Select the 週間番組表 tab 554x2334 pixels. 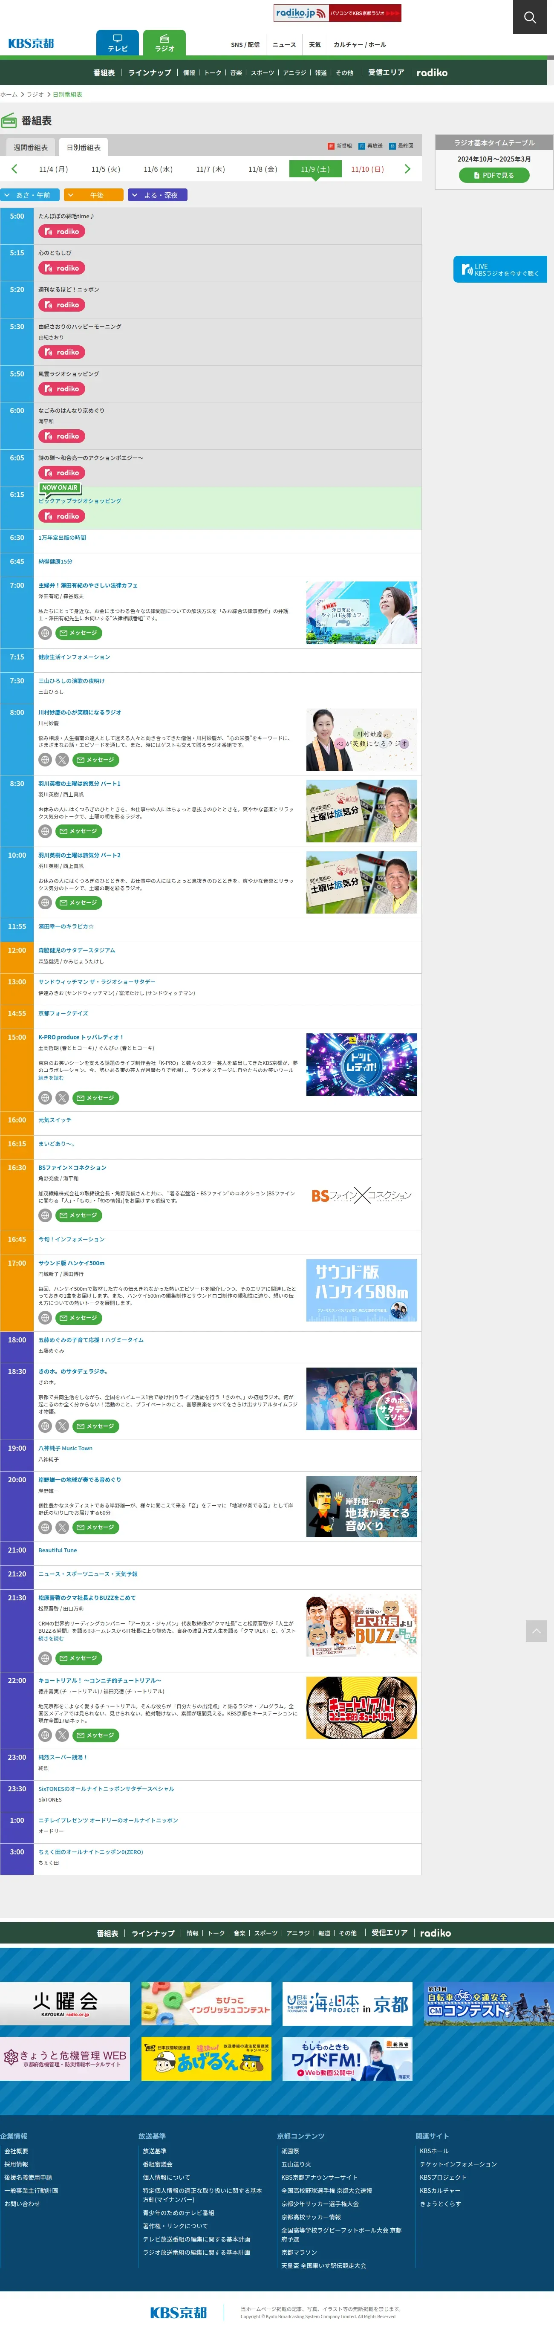click(x=31, y=148)
